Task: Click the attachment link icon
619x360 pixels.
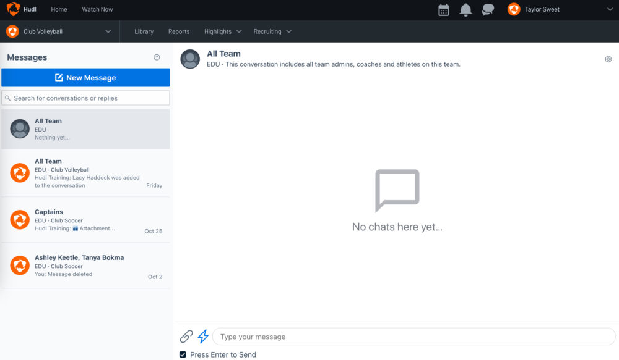Action: click(x=186, y=337)
